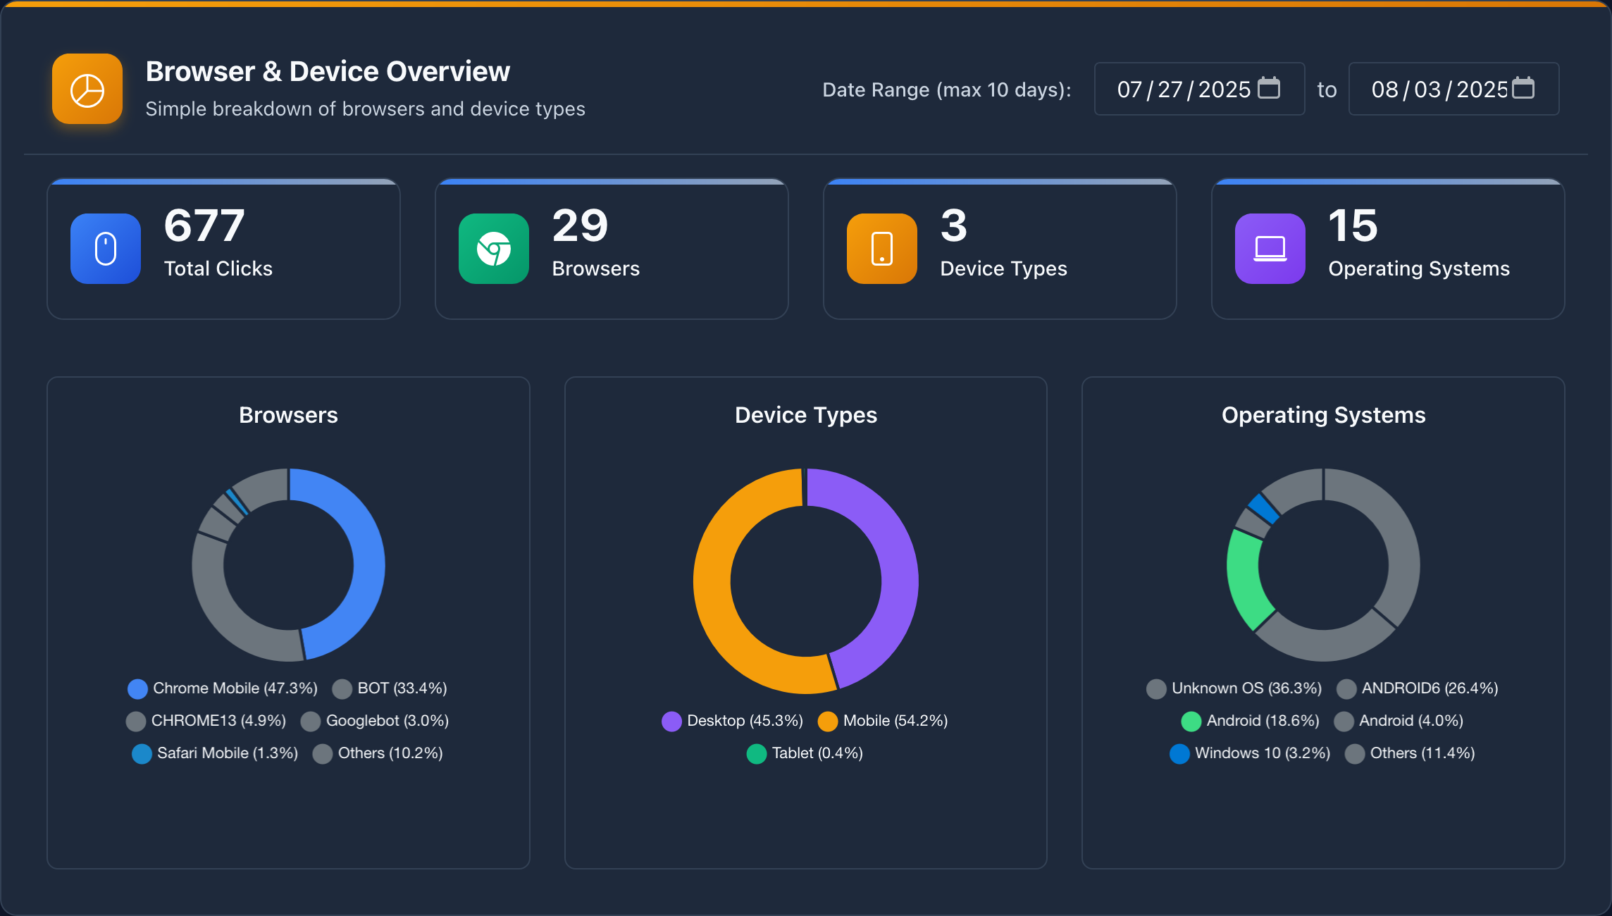Open the calendar picker for the start date
Viewport: 1612px width, 916px height.
pyautogui.click(x=1270, y=89)
